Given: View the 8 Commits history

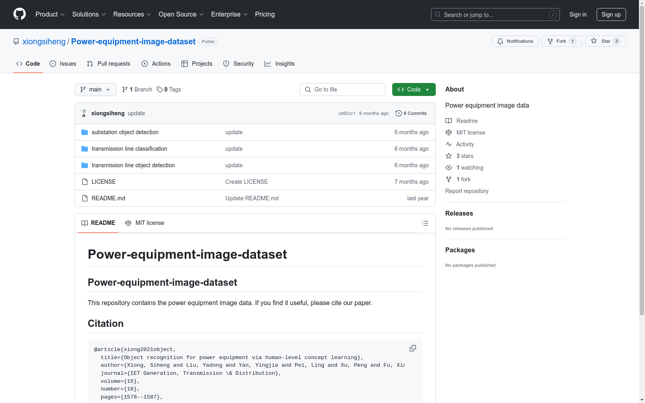Looking at the screenshot, I should (411, 113).
